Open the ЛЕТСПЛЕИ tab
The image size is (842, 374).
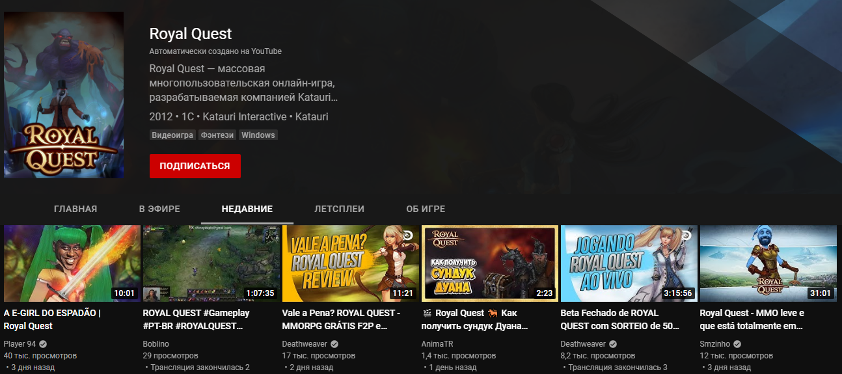[339, 209]
